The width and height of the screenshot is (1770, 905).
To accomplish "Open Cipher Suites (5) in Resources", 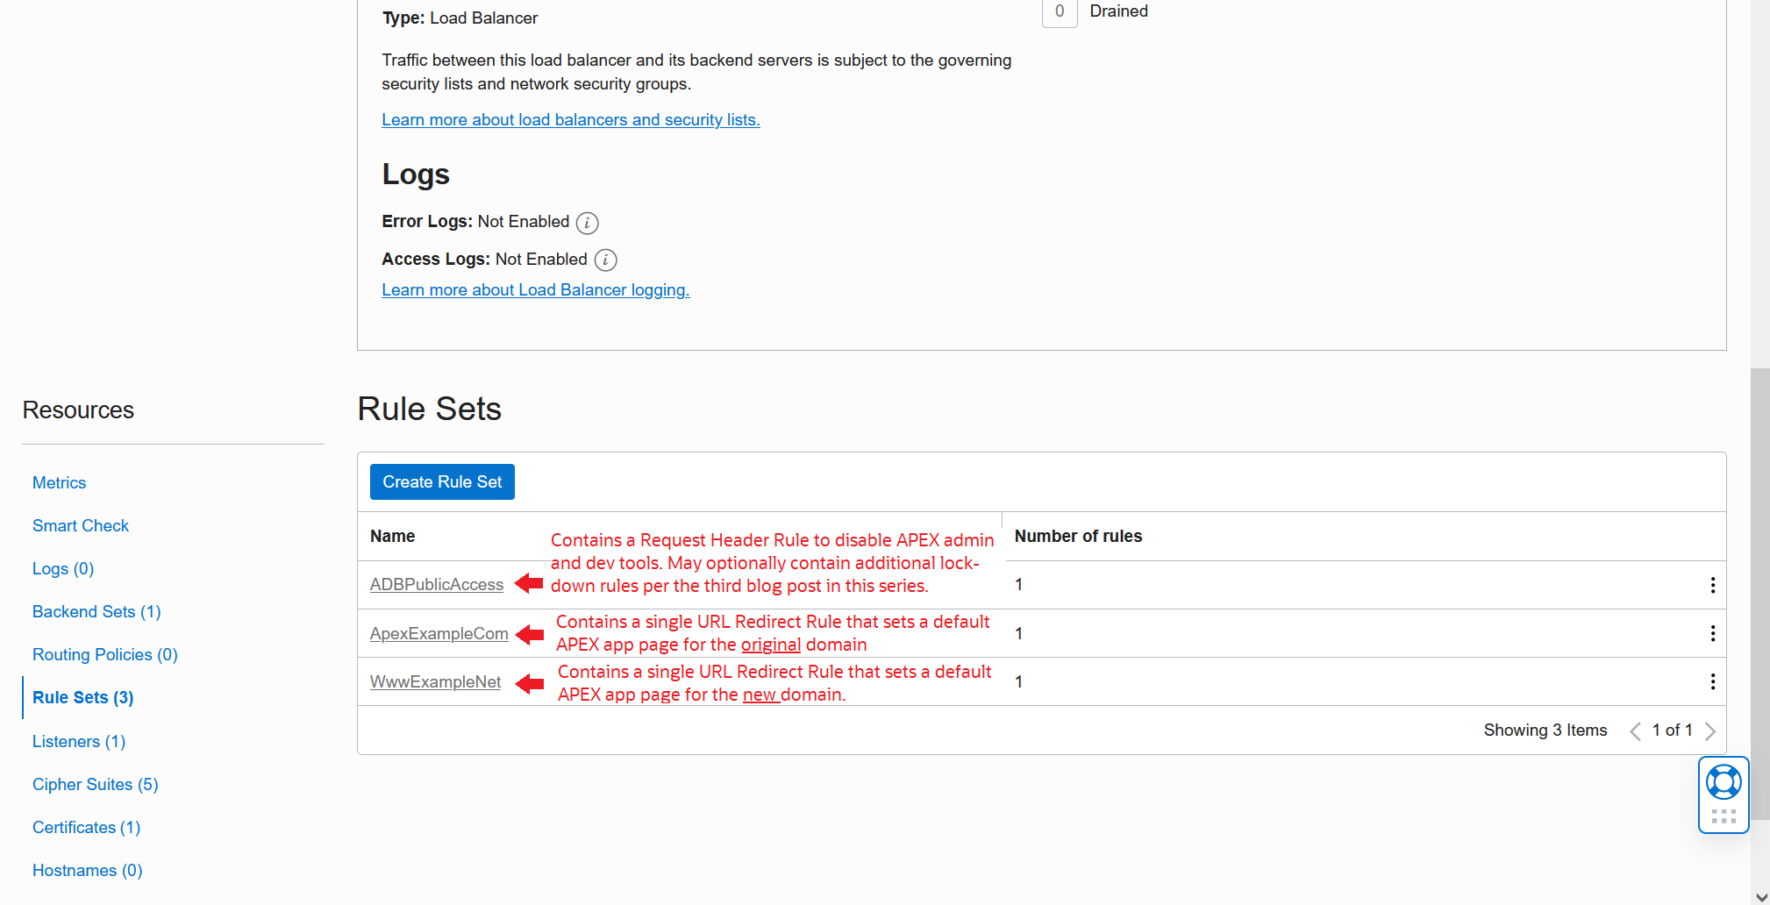I will tap(95, 785).
